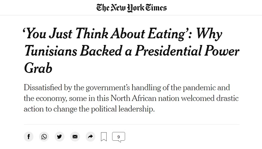The width and height of the screenshot is (262, 149).
Task: Tweet the article using Twitter bird icon
Action: (x=60, y=137)
